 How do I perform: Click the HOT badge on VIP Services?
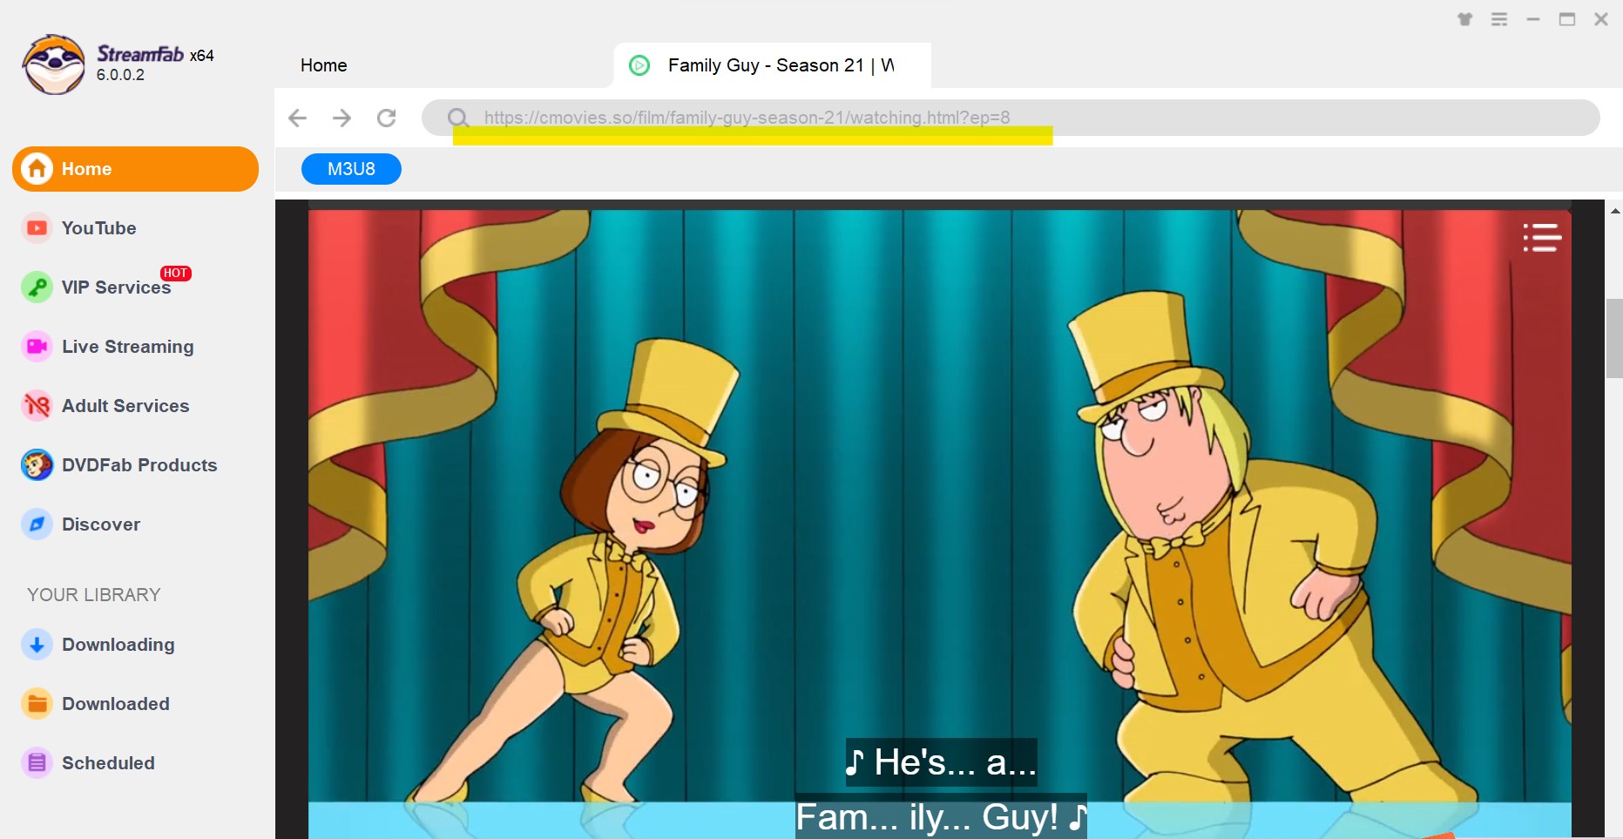click(175, 273)
